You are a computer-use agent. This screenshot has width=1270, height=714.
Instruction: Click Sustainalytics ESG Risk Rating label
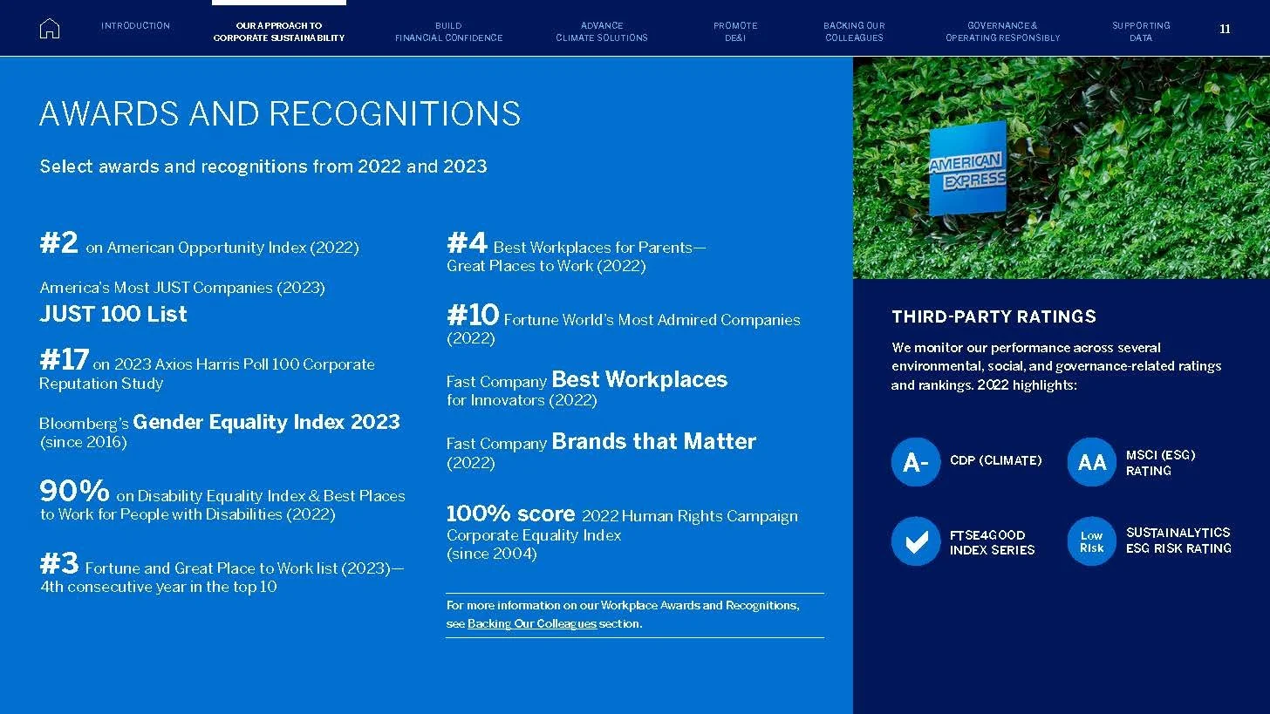[x=1178, y=541]
